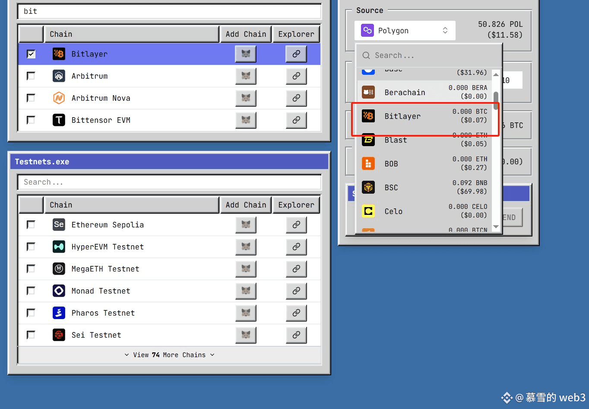Check the Bittensor EVM checkbox
Viewport: 589px width, 409px height.
coord(31,120)
